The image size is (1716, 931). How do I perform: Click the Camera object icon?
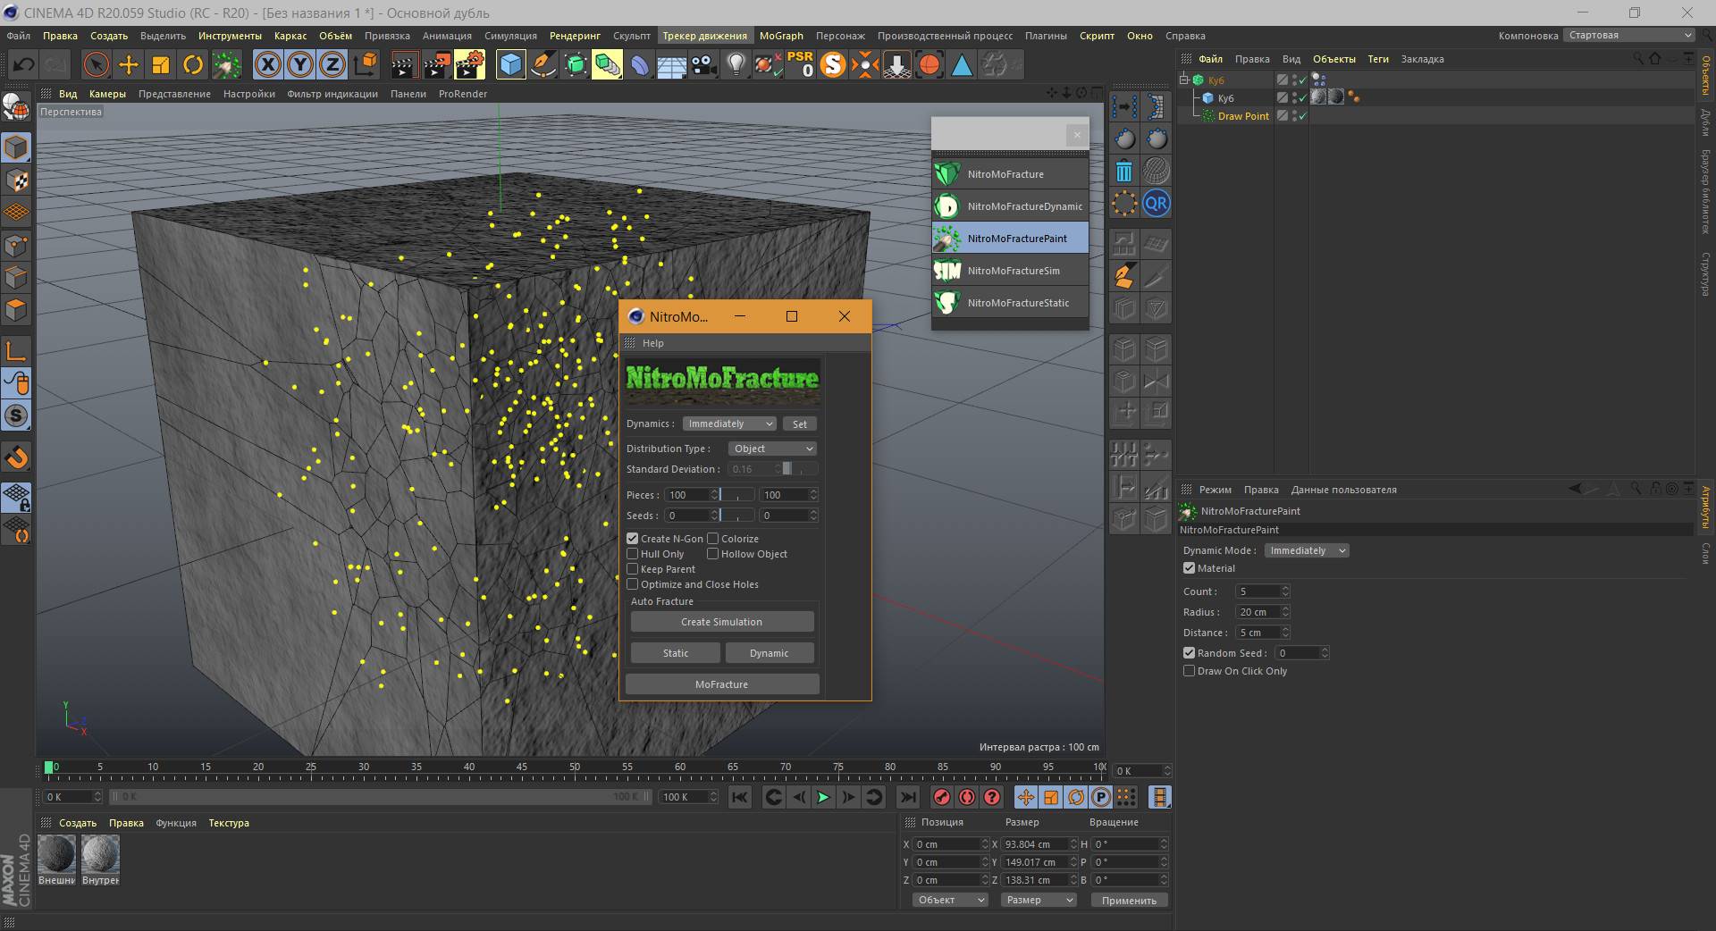click(x=704, y=64)
